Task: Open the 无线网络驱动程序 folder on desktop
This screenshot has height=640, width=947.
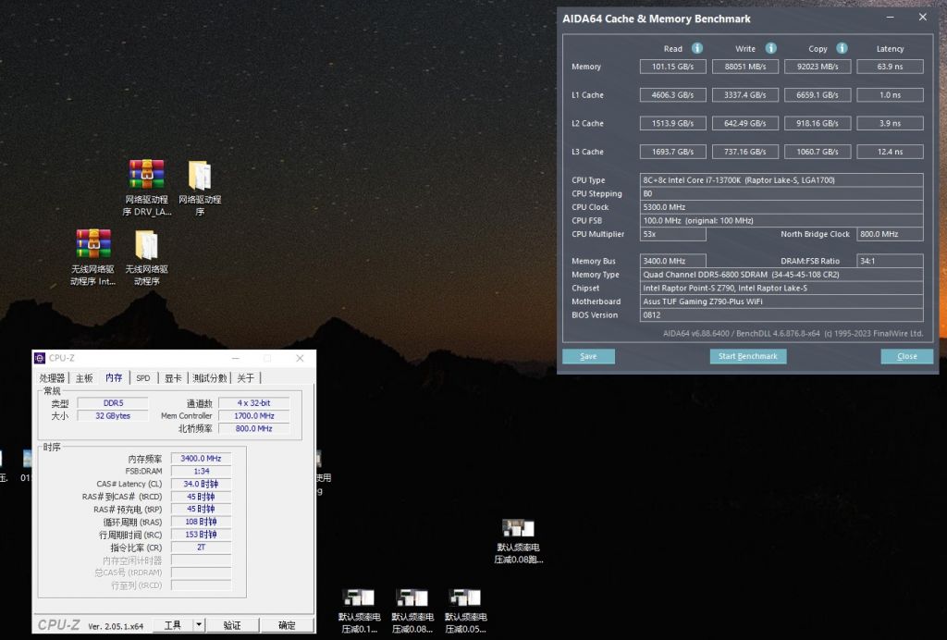Action: click(146, 244)
